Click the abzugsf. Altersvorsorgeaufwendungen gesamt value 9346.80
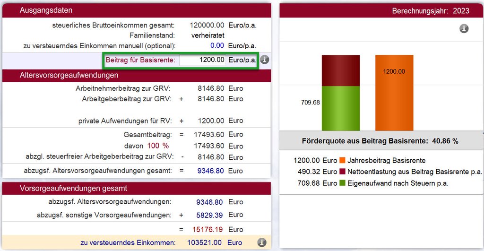 click(x=210, y=171)
